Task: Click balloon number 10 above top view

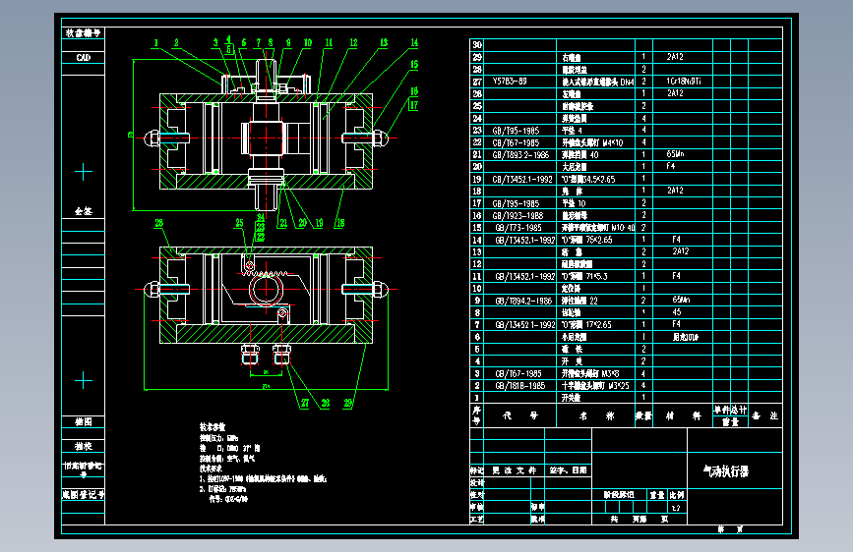Action: [x=308, y=43]
